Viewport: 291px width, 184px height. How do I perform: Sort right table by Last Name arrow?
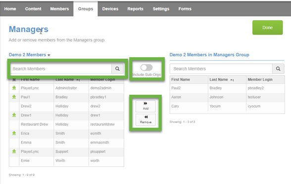coord(232,80)
